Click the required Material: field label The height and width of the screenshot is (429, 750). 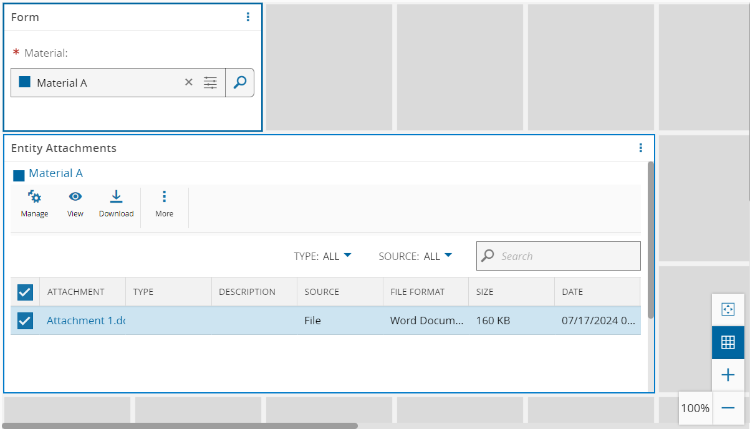click(x=41, y=54)
